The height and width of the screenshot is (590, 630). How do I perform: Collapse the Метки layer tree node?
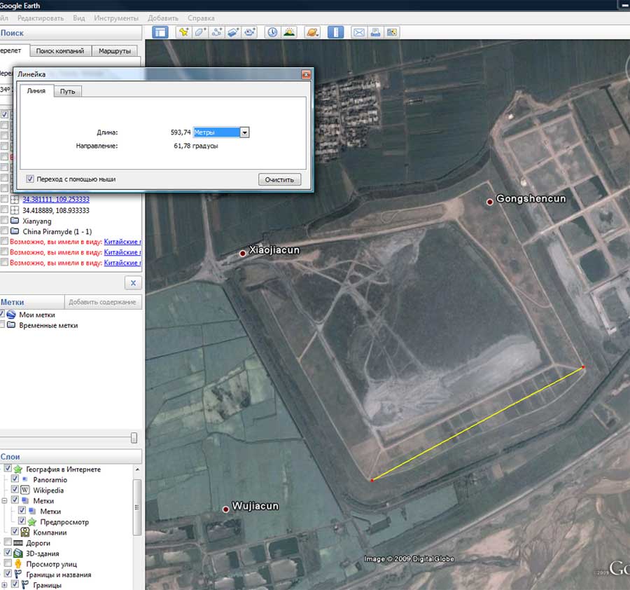click(5, 501)
